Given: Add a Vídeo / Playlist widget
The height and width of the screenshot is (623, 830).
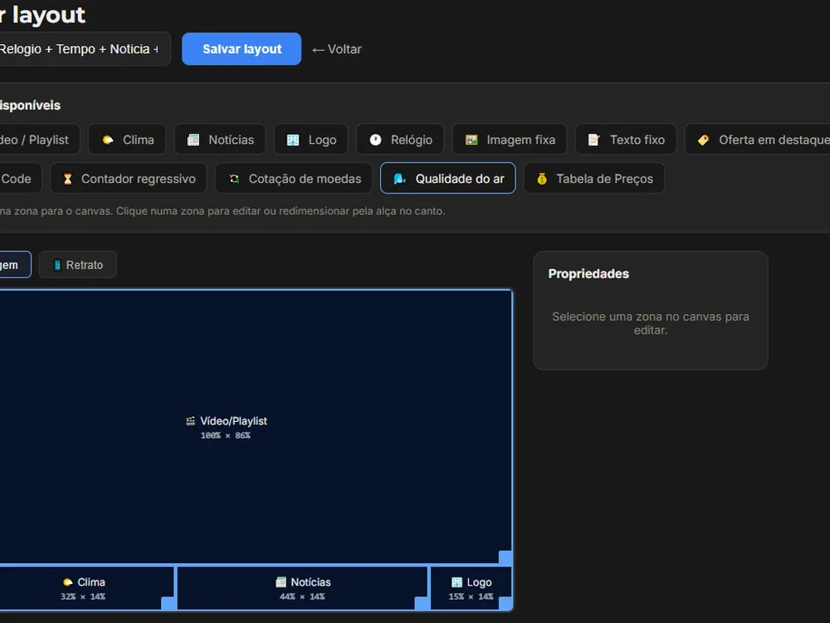Looking at the screenshot, I should pyautogui.click(x=40, y=140).
